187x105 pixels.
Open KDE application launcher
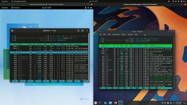[96, 103]
